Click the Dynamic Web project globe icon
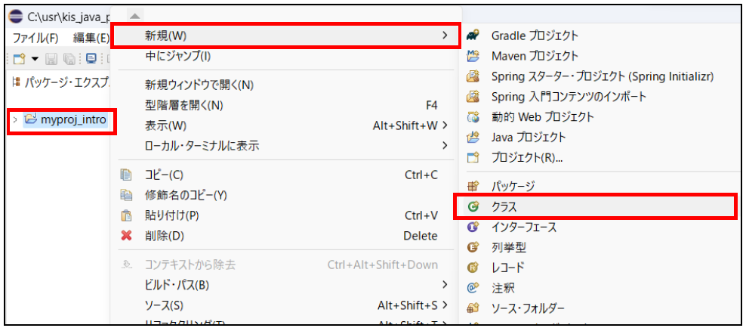The image size is (746, 328). tap(473, 117)
